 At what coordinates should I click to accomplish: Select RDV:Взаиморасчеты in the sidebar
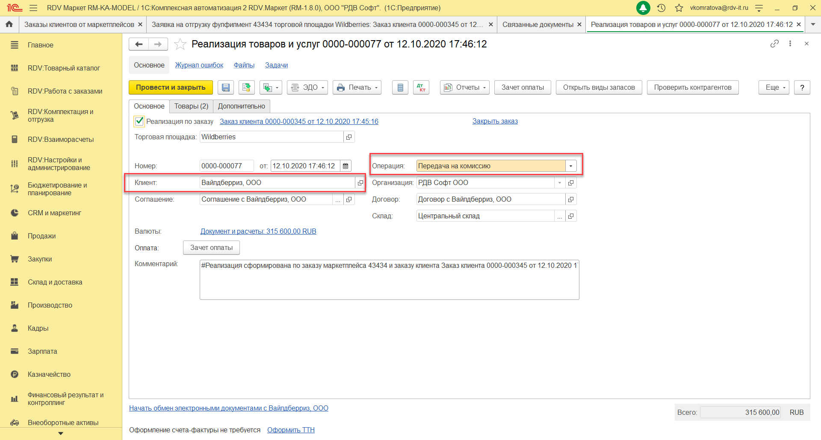click(60, 139)
